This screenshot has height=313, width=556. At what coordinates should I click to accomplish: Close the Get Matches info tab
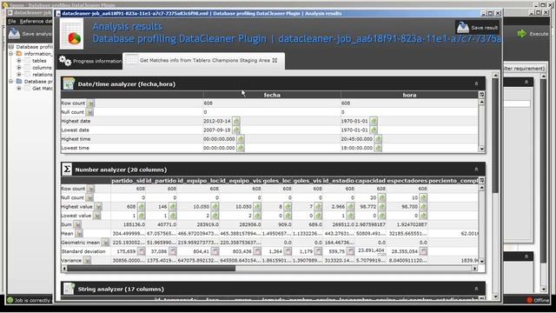[x=275, y=60]
